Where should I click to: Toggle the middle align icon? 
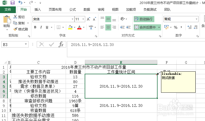tap(108, 19)
